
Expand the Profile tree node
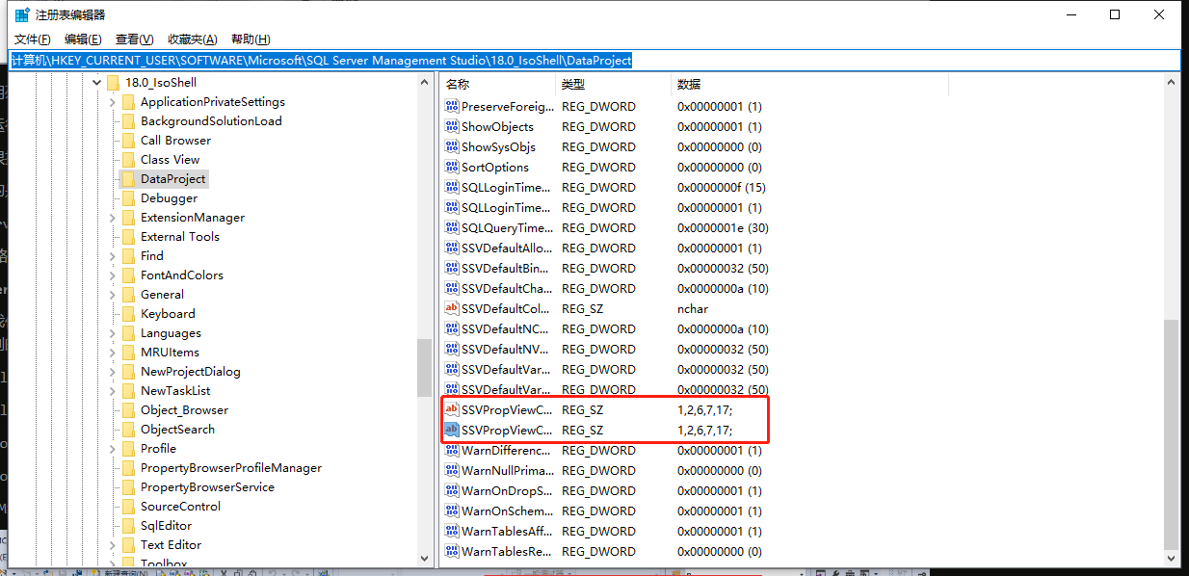coord(113,448)
